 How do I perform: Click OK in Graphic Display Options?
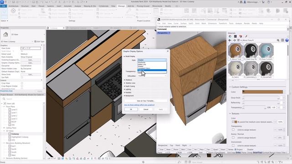(x=131, y=109)
